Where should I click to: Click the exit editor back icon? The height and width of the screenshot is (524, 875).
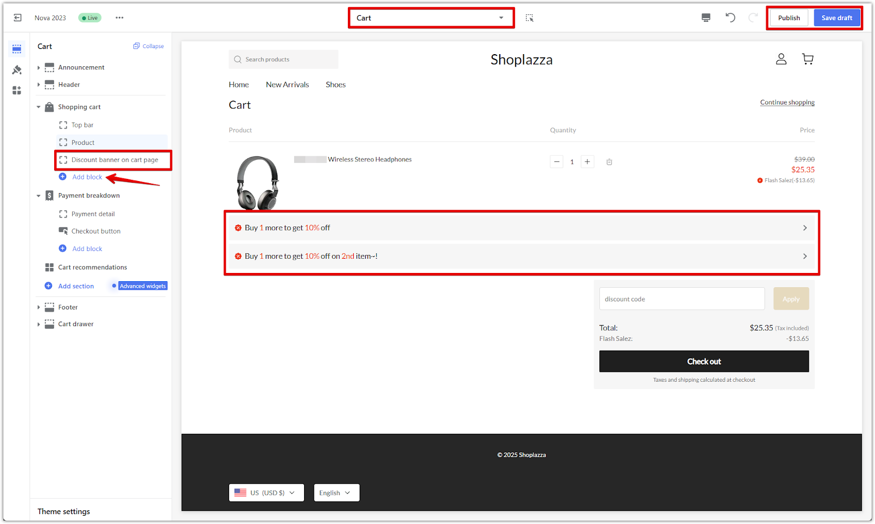coord(17,18)
